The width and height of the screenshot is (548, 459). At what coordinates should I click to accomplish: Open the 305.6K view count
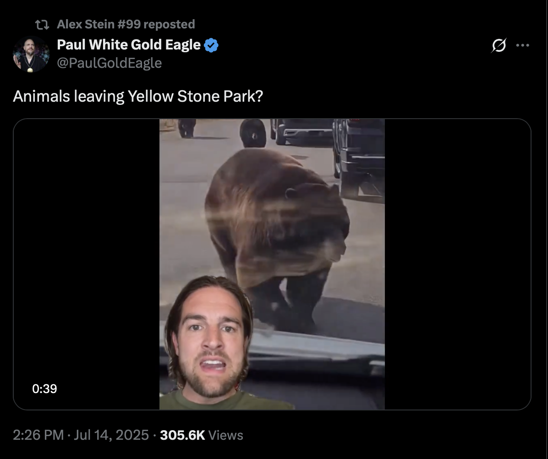[182, 435]
